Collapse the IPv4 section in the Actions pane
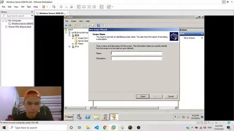The height and width of the screenshot is (131, 234). (x=202, y=34)
